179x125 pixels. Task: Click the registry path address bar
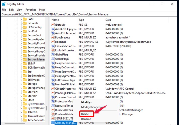click(75, 14)
